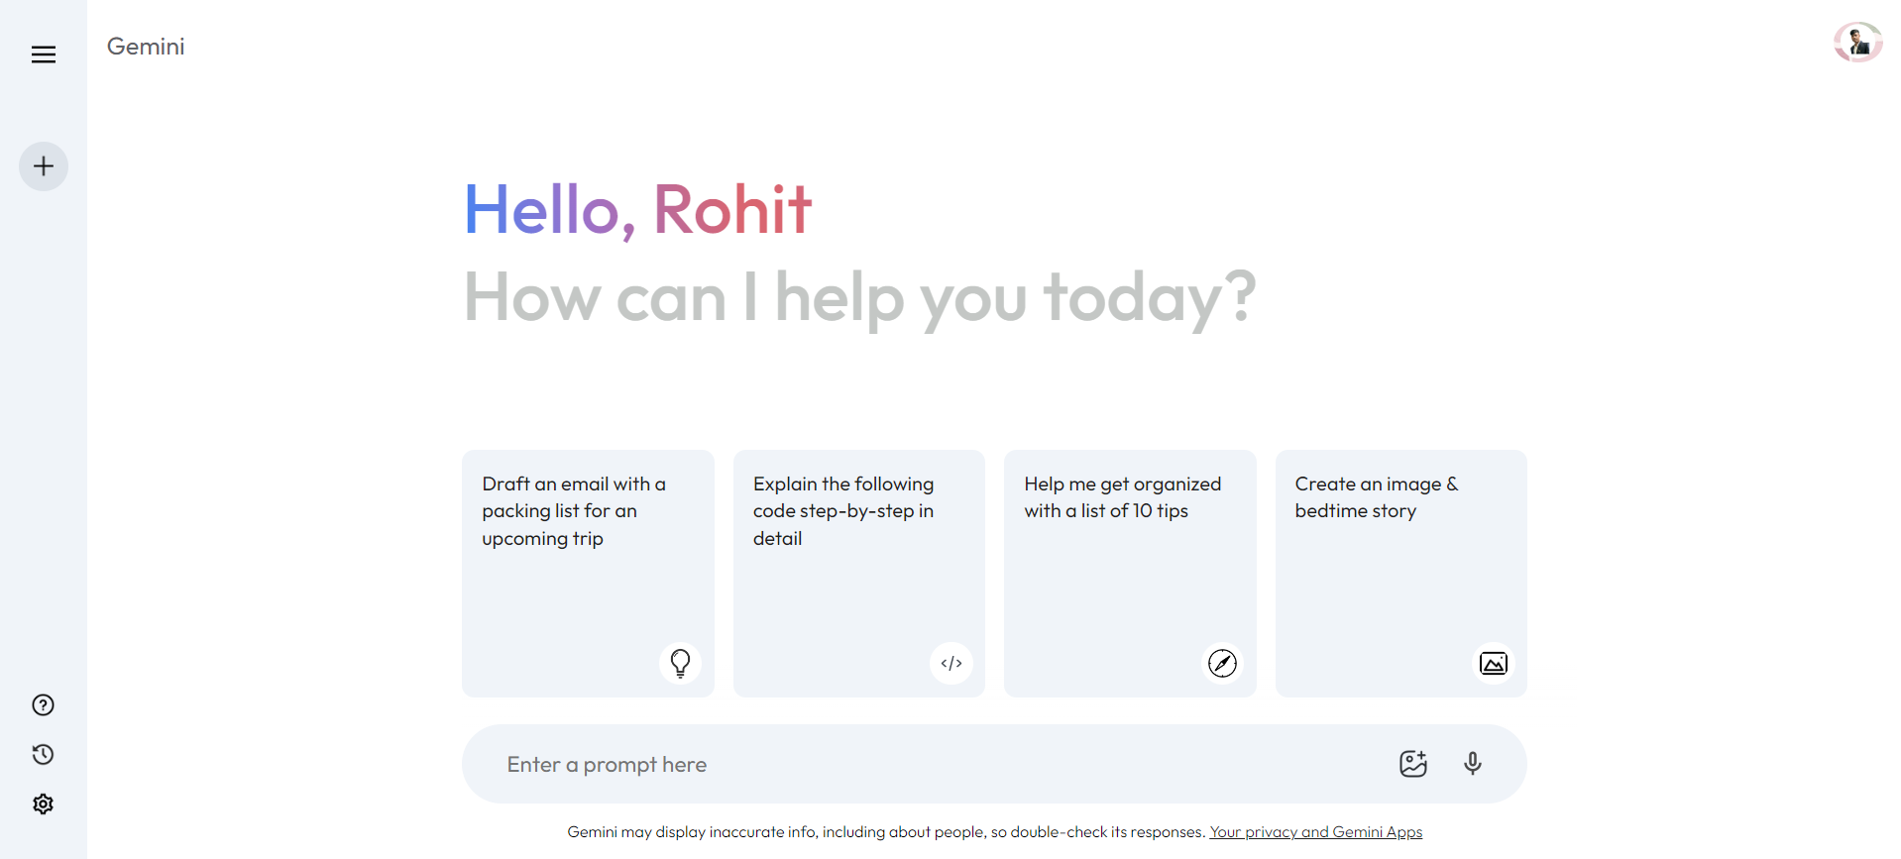Viewport: 1901px width, 859px height.
Task: Choose Help me get organized suggestion card
Action: click(1130, 574)
